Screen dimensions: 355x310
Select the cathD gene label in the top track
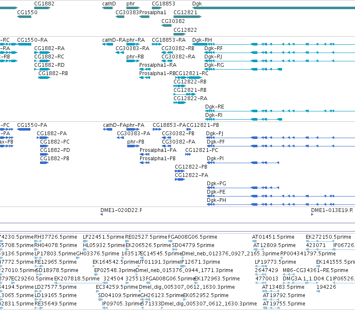tap(109, 4)
